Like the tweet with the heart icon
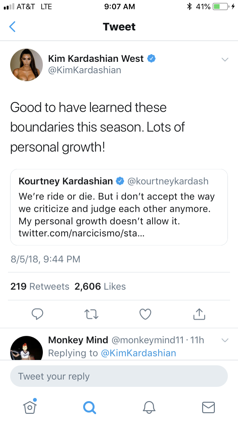 [x=145, y=314]
